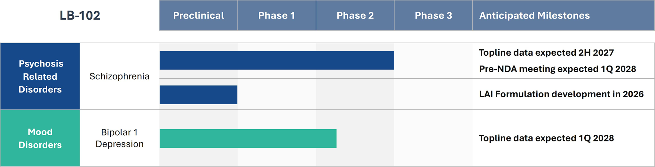
Task: Select the Phase 3 column header
Action: (433, 15)
